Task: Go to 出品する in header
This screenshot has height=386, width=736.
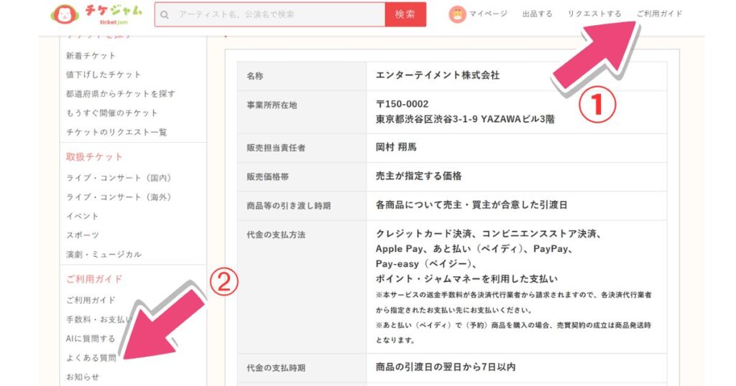Action: [538, 14]
